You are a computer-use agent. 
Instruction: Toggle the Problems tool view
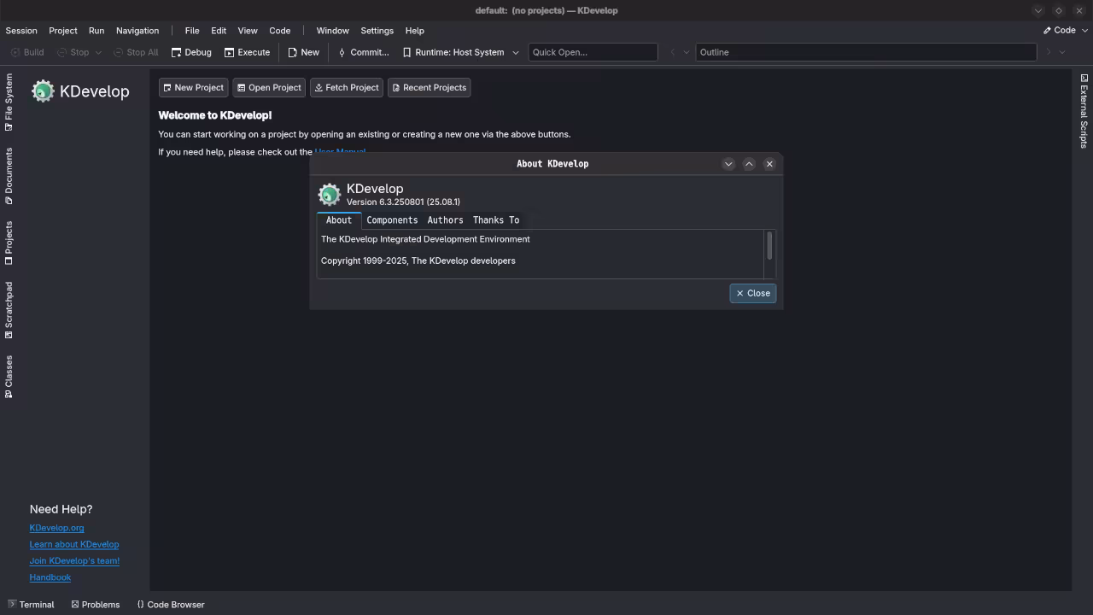coord(95,604)
